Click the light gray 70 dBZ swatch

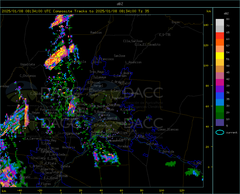(220, 22)
